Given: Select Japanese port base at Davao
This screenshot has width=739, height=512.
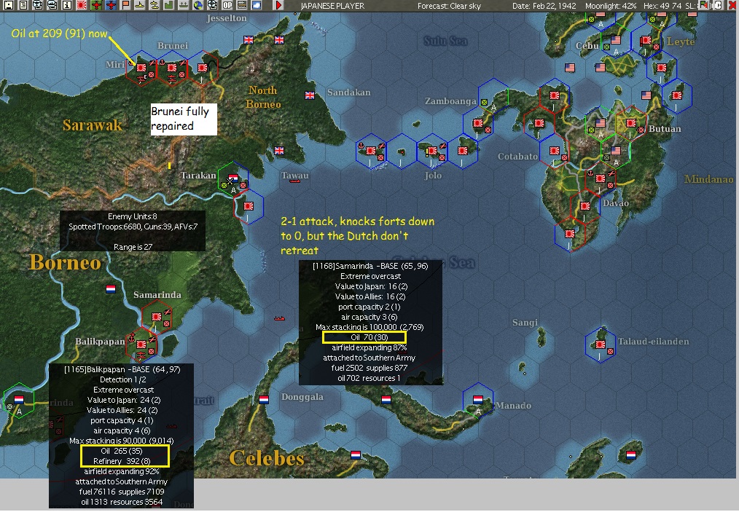Looking at the screenshot, I should [x=600, y=178].
